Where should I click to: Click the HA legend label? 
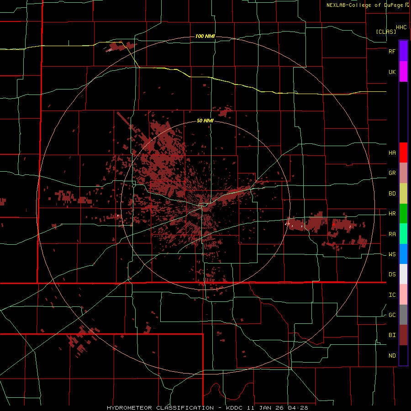[x=392, y=153]
